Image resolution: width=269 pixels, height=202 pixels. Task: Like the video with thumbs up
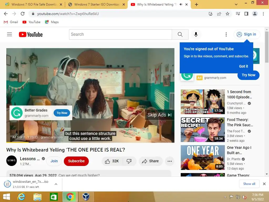[x=112, y=161]
